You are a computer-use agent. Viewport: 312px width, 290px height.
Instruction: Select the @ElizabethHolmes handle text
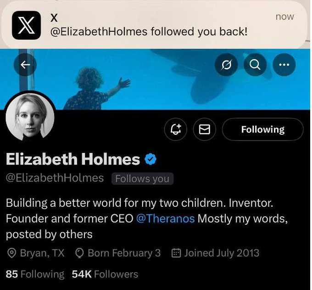click(x=55, y=178)
